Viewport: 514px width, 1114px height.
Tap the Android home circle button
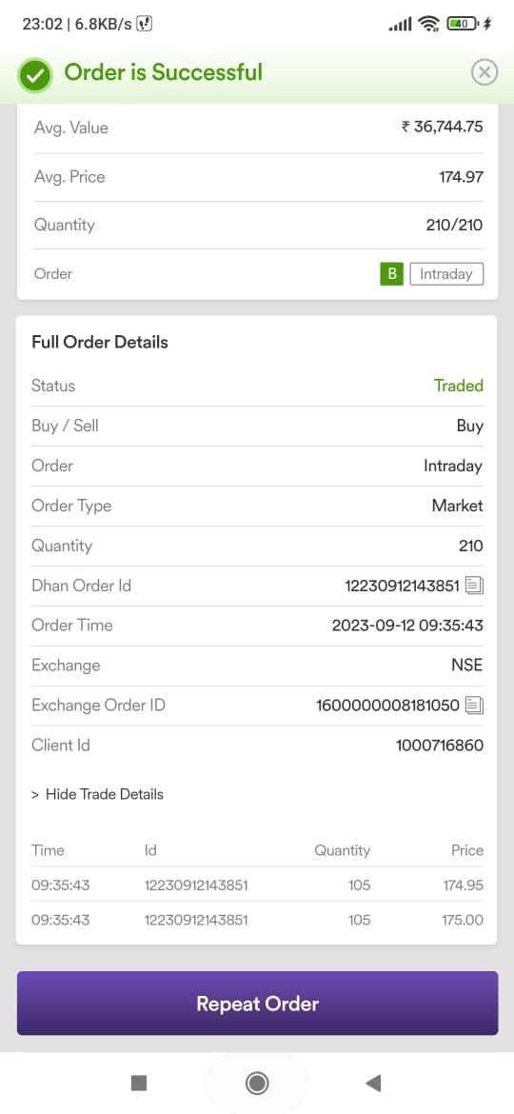pyautogui.click(x=256, y=1083)
